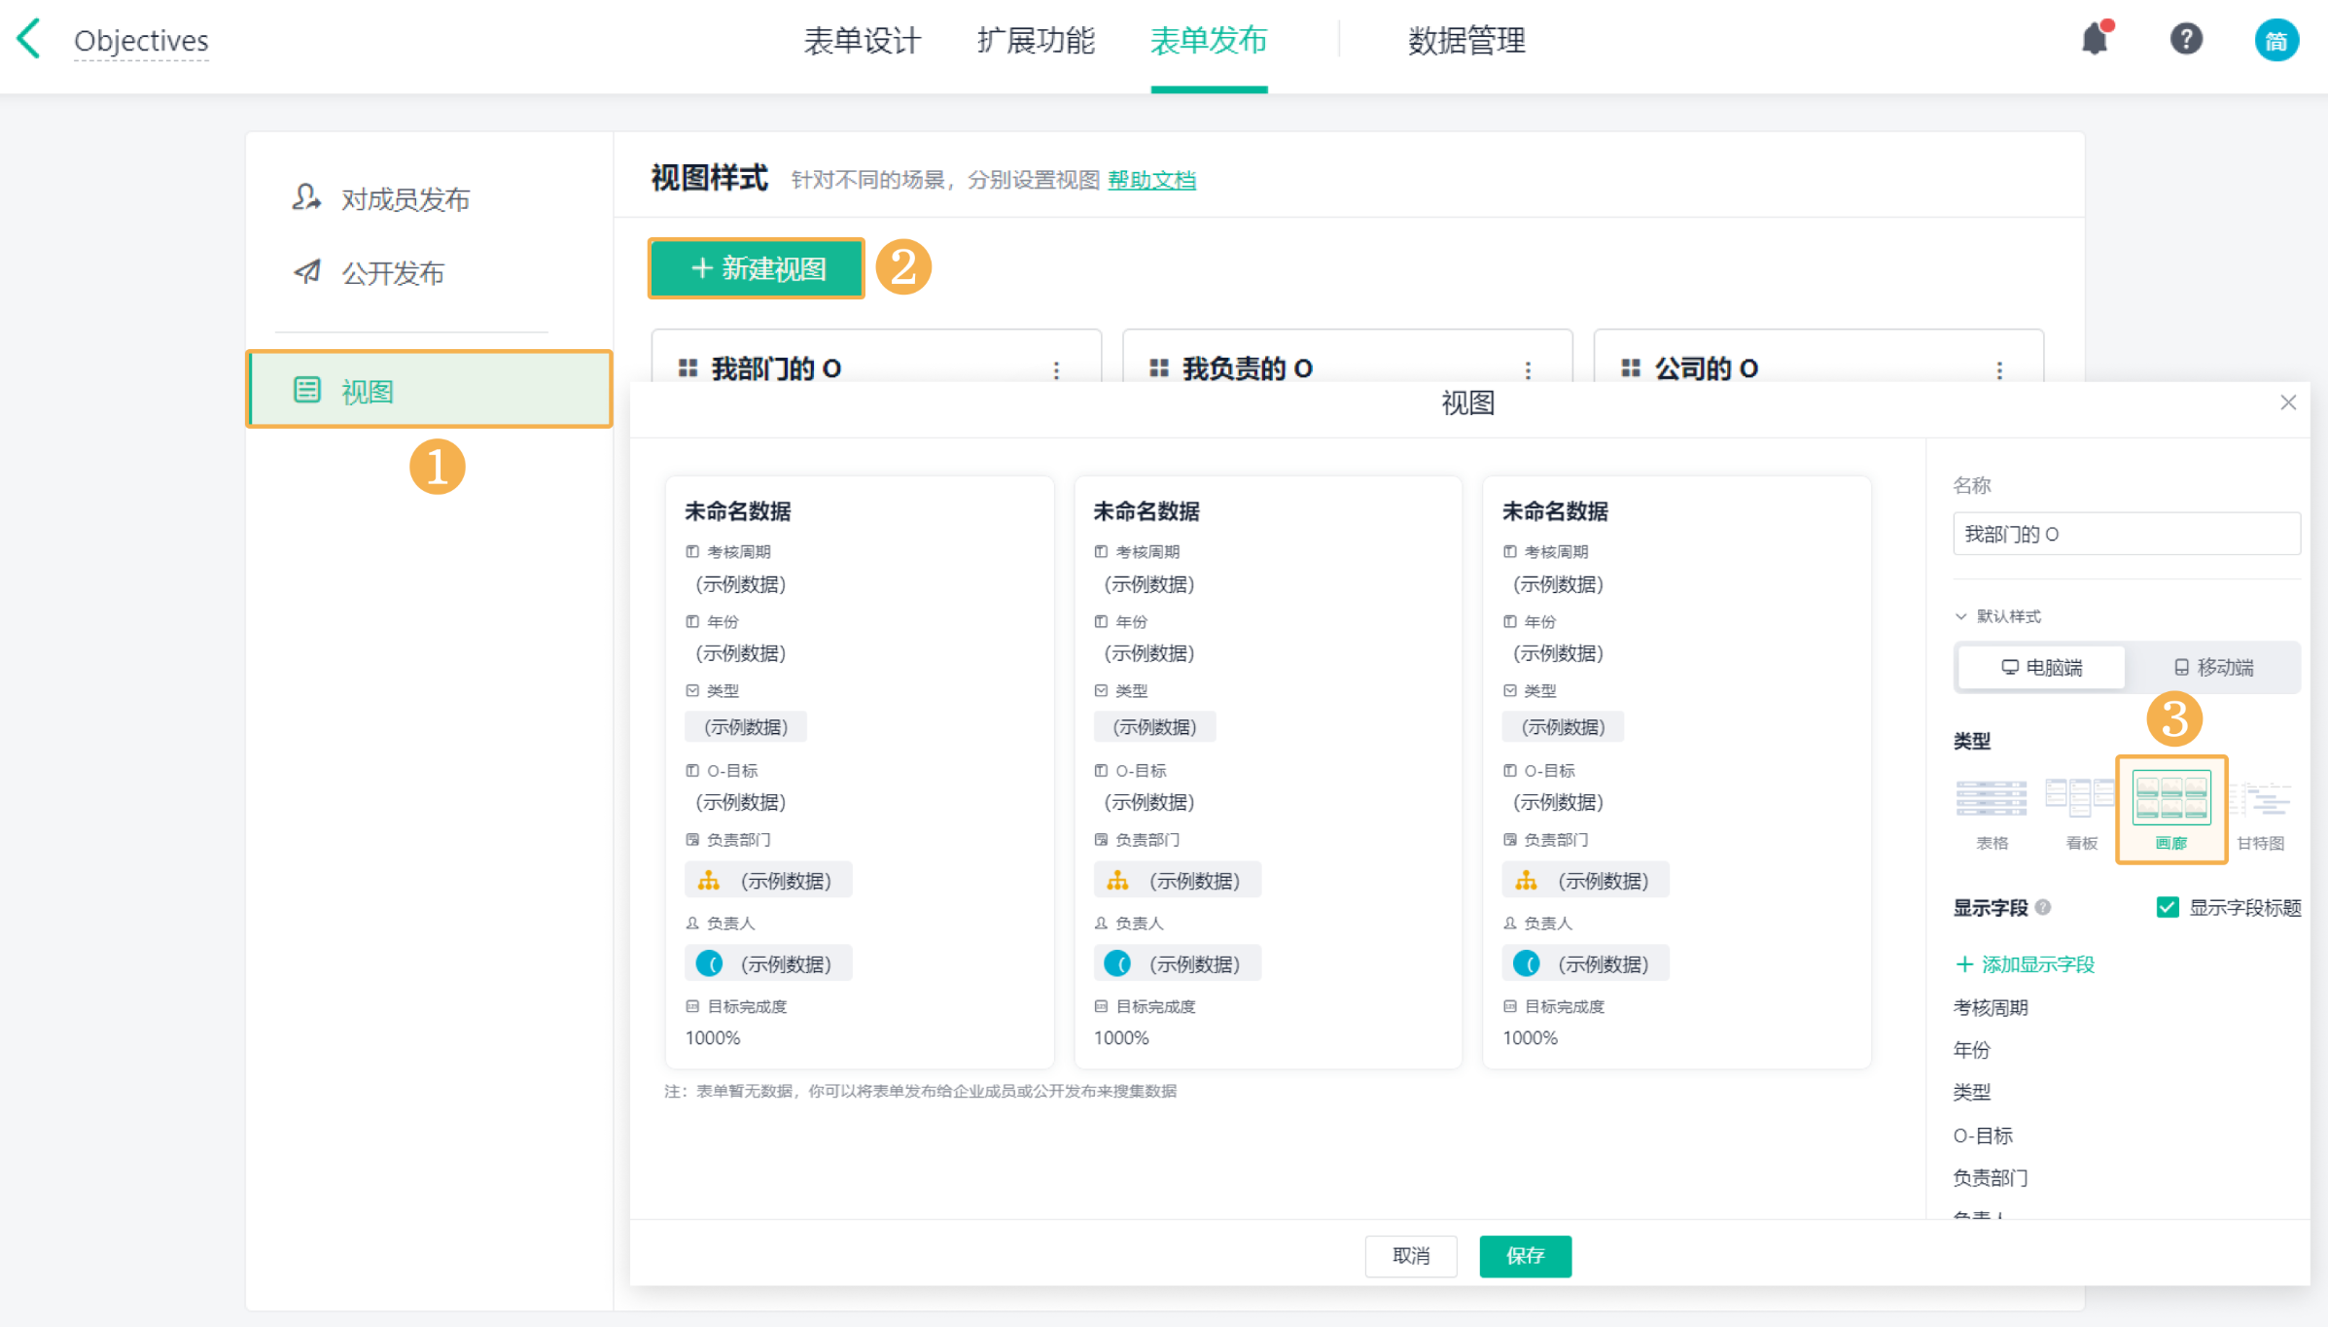Click the 公开发布 paper plane icon
2328x1327 pixels.
[x=307, y=271]
